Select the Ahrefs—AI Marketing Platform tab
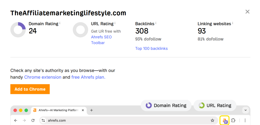 59,110
